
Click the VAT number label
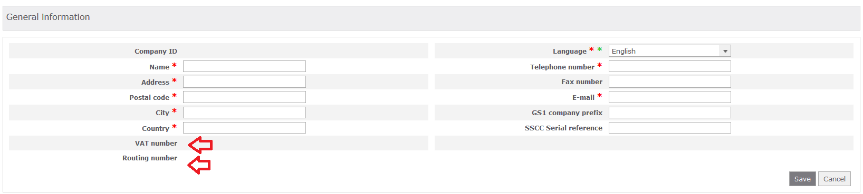[156, 143]
